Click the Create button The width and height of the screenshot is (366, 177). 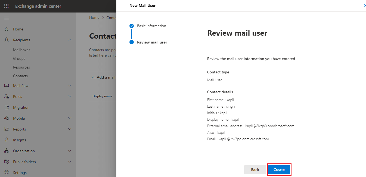point(279,170)
